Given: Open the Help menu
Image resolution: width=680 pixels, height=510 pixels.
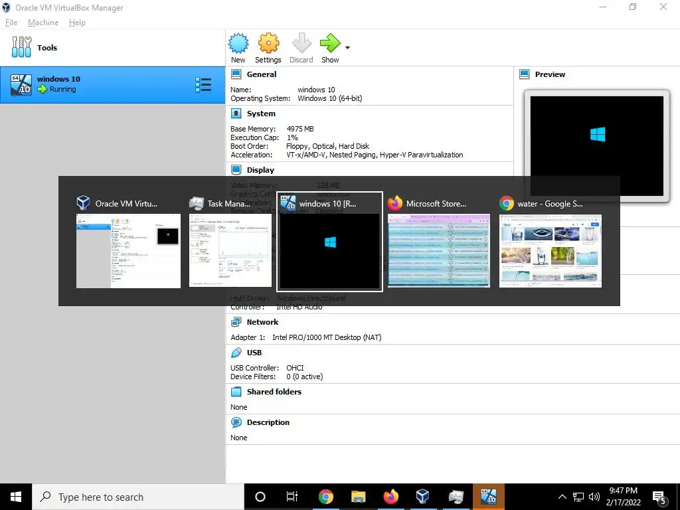Looking at the screenshot, I should tap(77, 23).
